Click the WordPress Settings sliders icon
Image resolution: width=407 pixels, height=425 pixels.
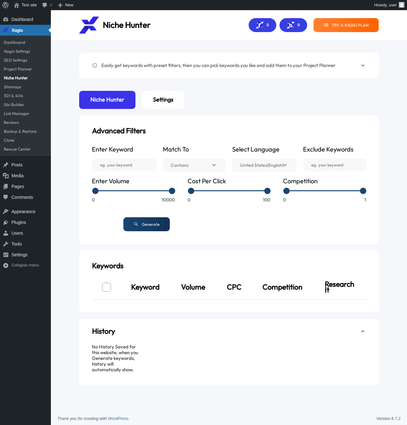pyautogui.click(x=6, y=255)
